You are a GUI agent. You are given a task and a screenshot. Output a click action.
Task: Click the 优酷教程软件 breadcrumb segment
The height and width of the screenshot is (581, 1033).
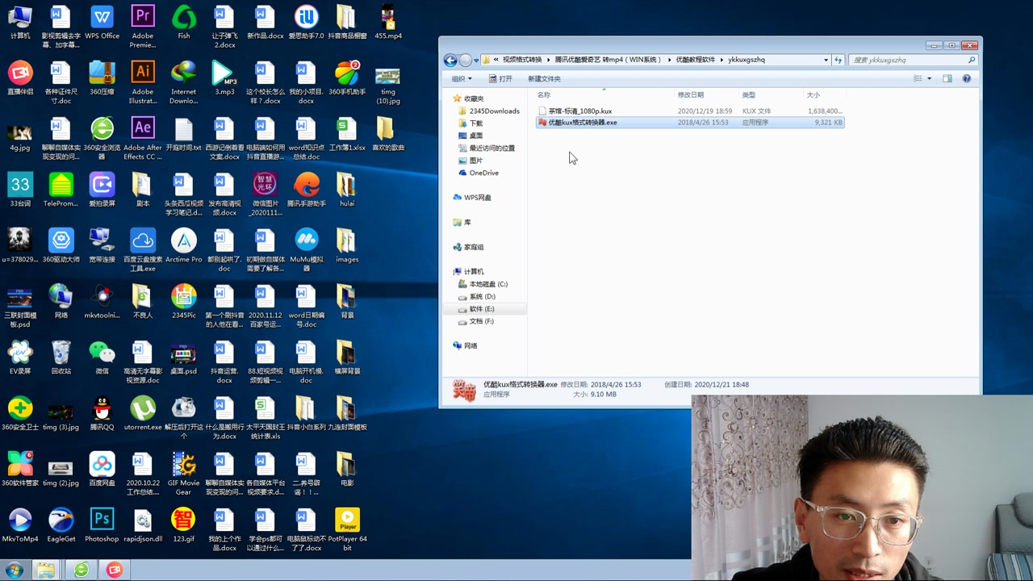[696, 60]
